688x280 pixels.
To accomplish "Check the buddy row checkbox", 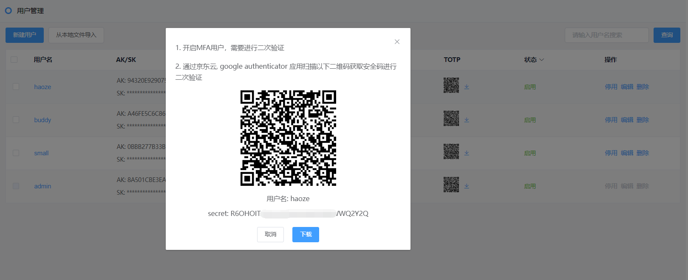I will (16, 120).
